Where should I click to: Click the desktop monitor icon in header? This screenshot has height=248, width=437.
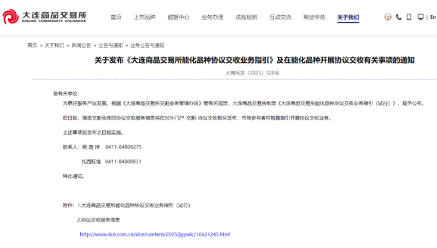coord(420,17)
